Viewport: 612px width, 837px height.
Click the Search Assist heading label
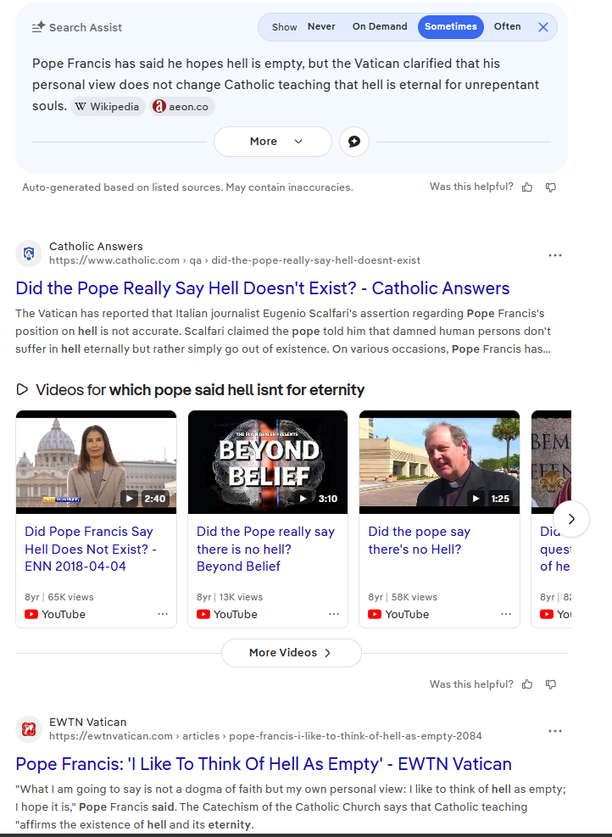click(86, 27)
